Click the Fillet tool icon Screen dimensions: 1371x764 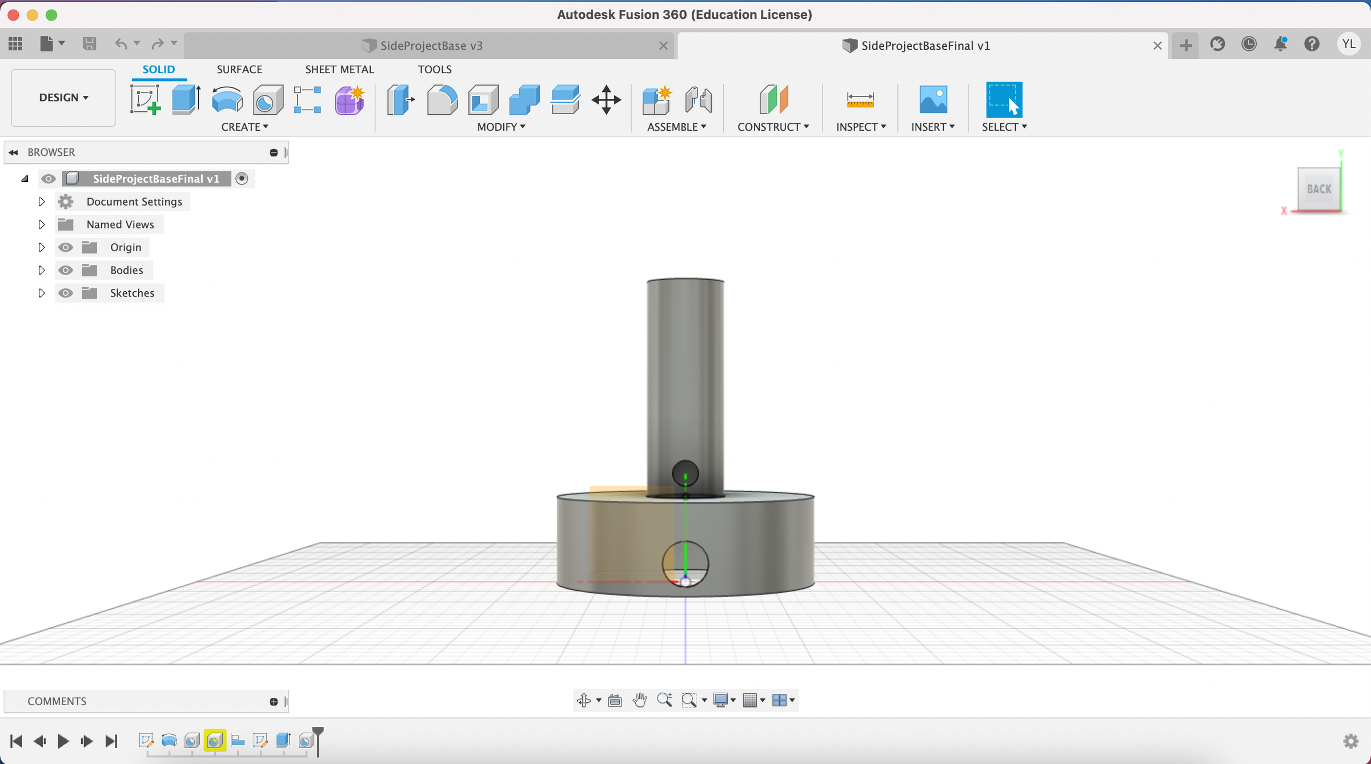click(442, 100)
